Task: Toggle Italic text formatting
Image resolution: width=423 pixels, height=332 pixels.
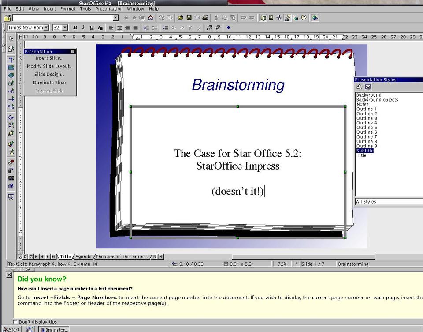Action: (x=83, y=27)
